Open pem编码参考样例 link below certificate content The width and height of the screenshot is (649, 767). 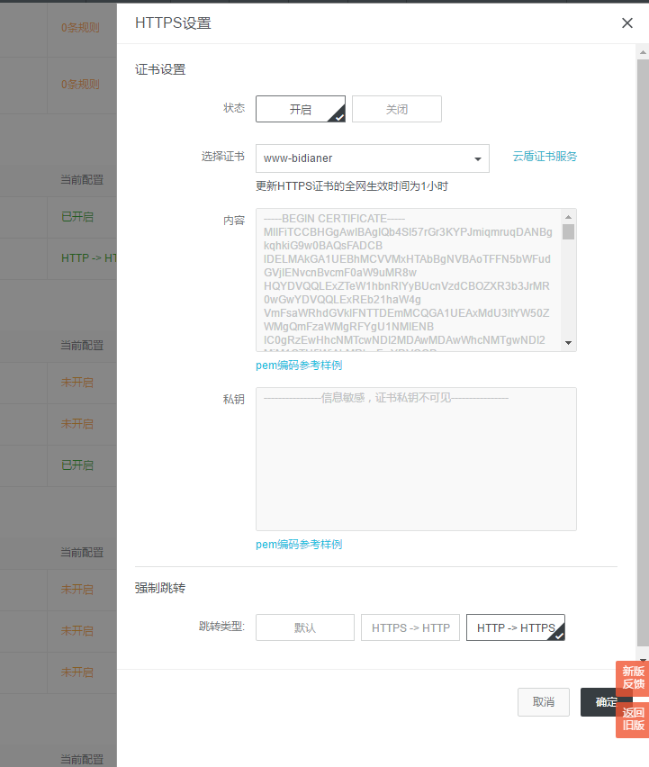299,365
